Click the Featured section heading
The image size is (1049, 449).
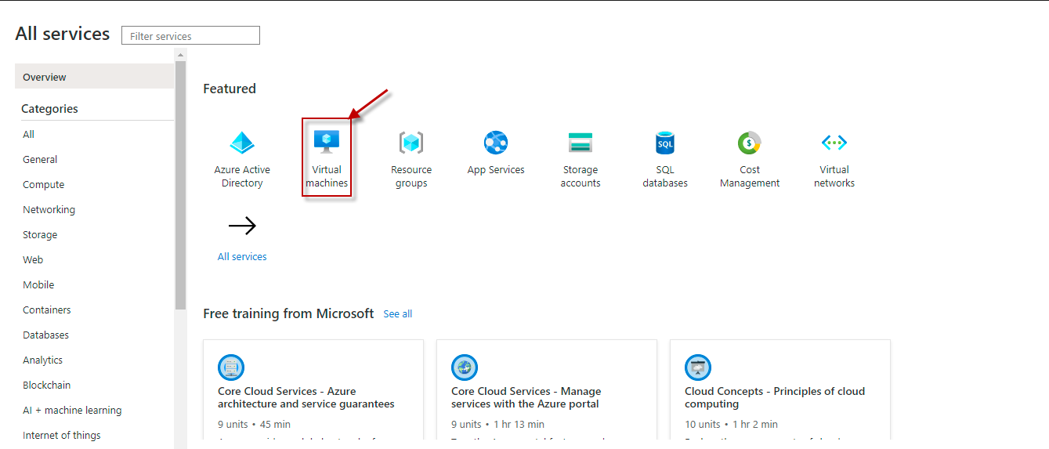click(x=230, y=89)
